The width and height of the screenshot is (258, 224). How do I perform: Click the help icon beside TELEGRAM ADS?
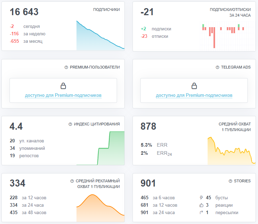217,67
